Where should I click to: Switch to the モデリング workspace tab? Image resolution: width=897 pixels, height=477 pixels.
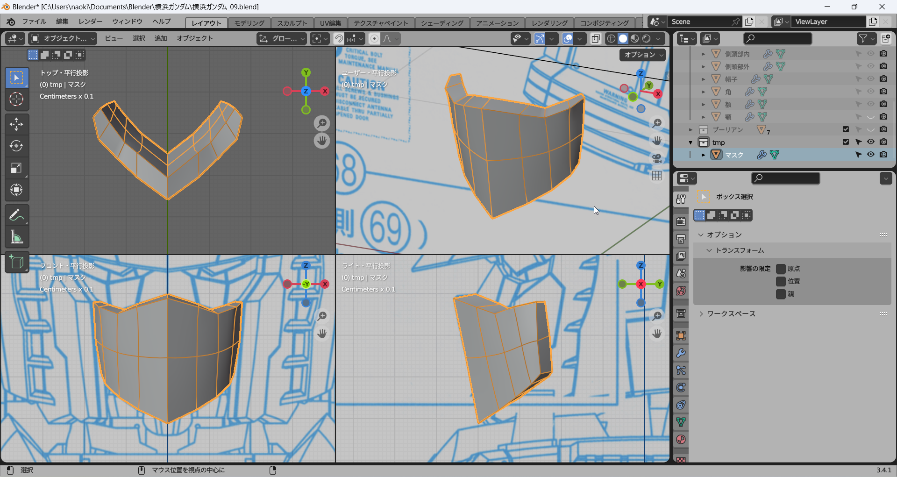249,23
